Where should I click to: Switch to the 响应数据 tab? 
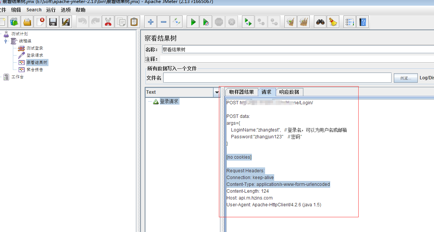(289, 92)
